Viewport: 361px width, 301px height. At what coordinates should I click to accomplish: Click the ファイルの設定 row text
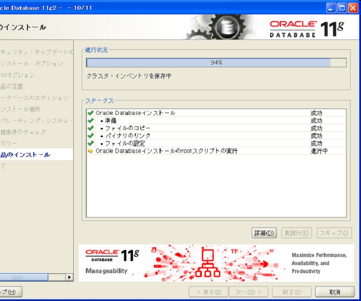[125, 144]
